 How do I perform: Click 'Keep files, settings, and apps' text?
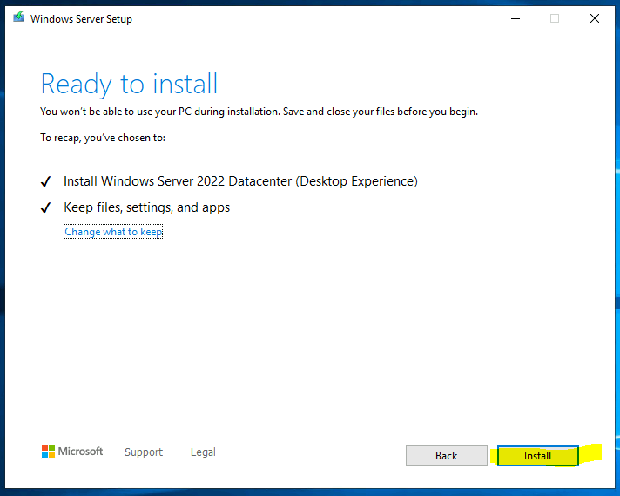pyautogui.click(x=146, y=207)
